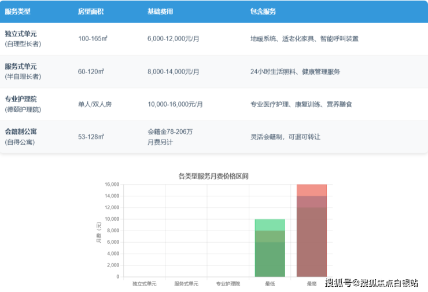This screenshot has height=292, width=428.
Task: Select the 灵活会籍制，可退可转让 description
Action: (x=285, y=137)
